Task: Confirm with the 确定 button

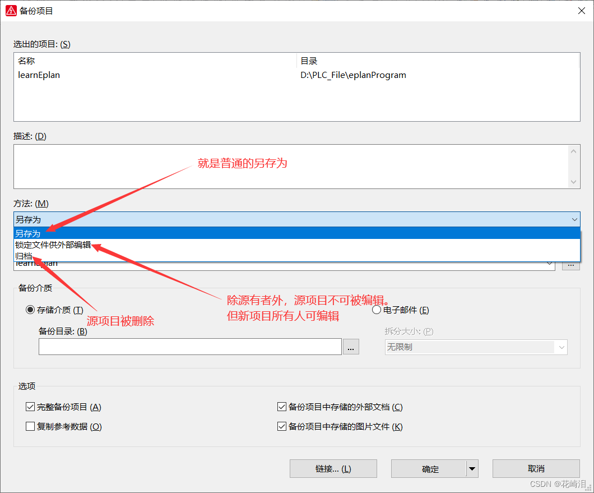Action: tap(429, 469)
